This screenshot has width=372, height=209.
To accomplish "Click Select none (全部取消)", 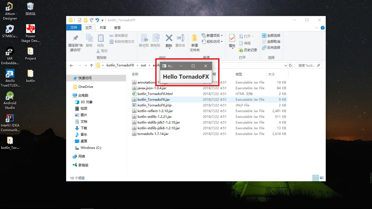I will [271, 42].
